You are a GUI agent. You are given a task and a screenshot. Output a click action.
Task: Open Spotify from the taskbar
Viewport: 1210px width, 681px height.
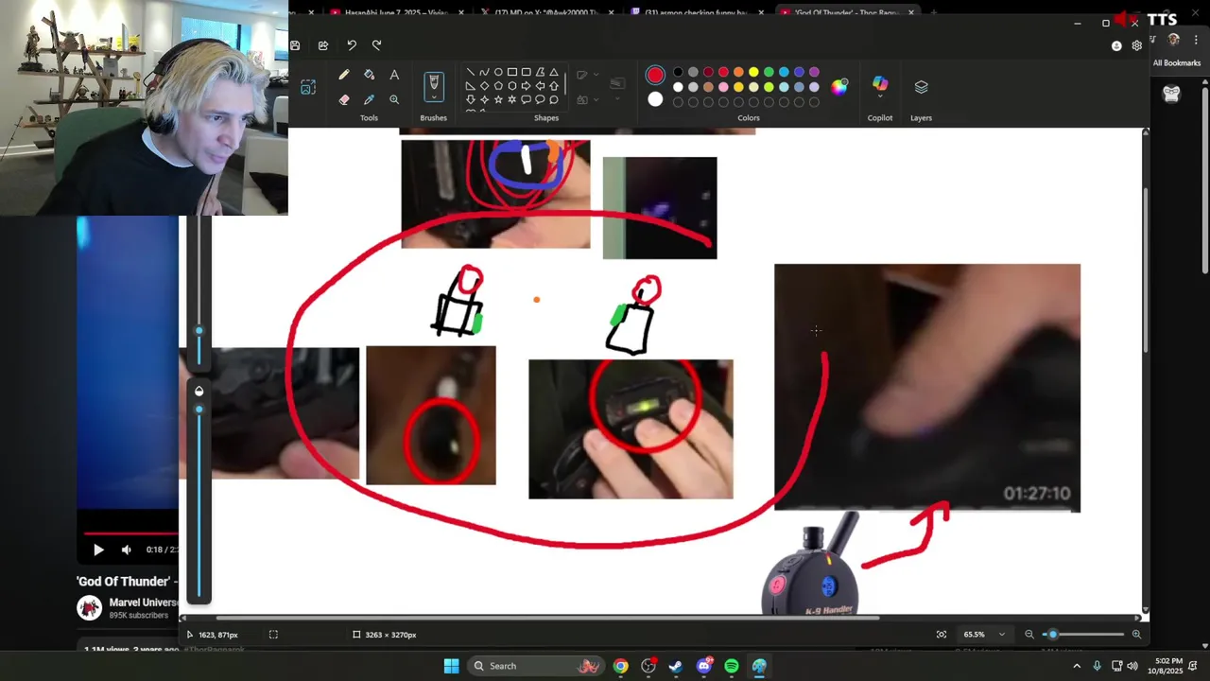732,666
